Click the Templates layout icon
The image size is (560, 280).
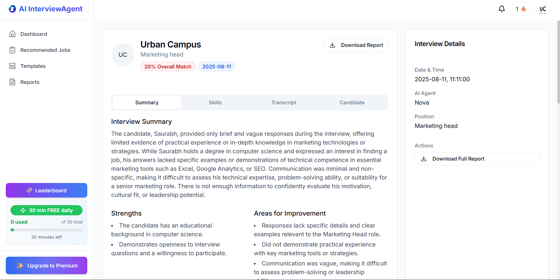12,66
